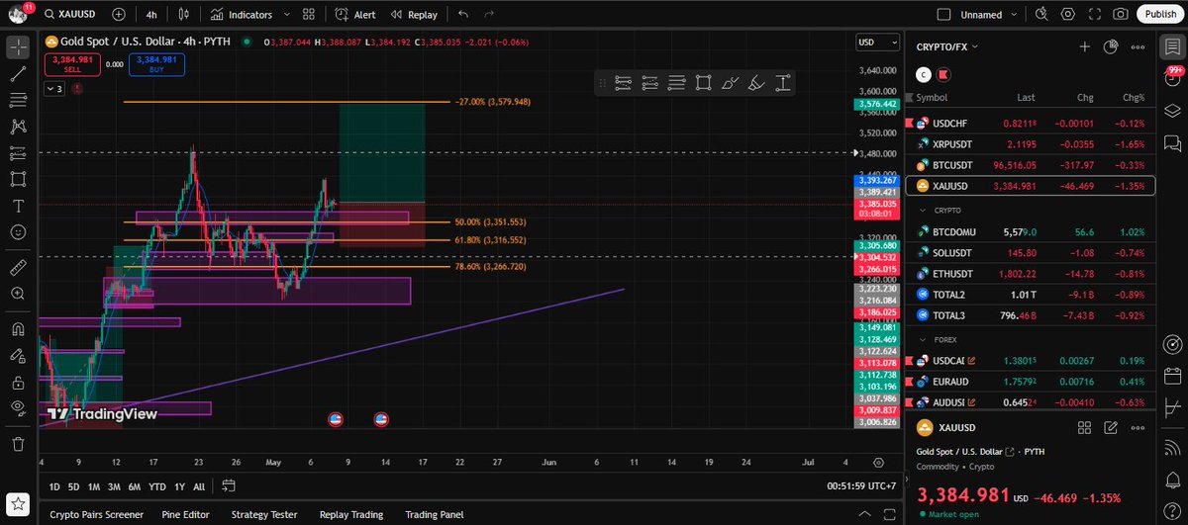Collapse the CRYPTO section in watchlist

(925, 211)
